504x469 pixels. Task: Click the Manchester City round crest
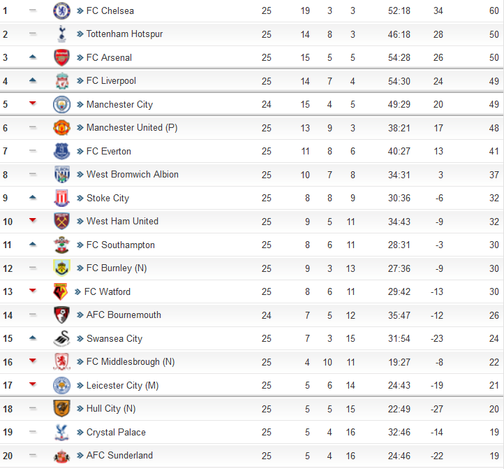coord(61,104)
